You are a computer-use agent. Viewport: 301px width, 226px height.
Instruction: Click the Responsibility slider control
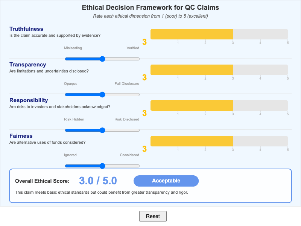pyautogui.click(x=102, y=130)
